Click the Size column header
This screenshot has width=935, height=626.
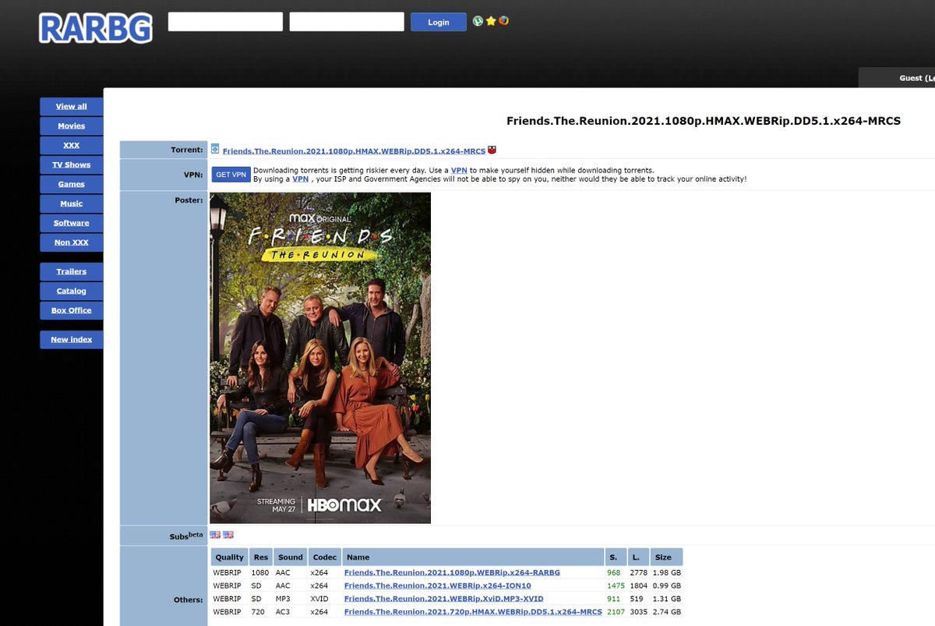(x=667, y=557)
